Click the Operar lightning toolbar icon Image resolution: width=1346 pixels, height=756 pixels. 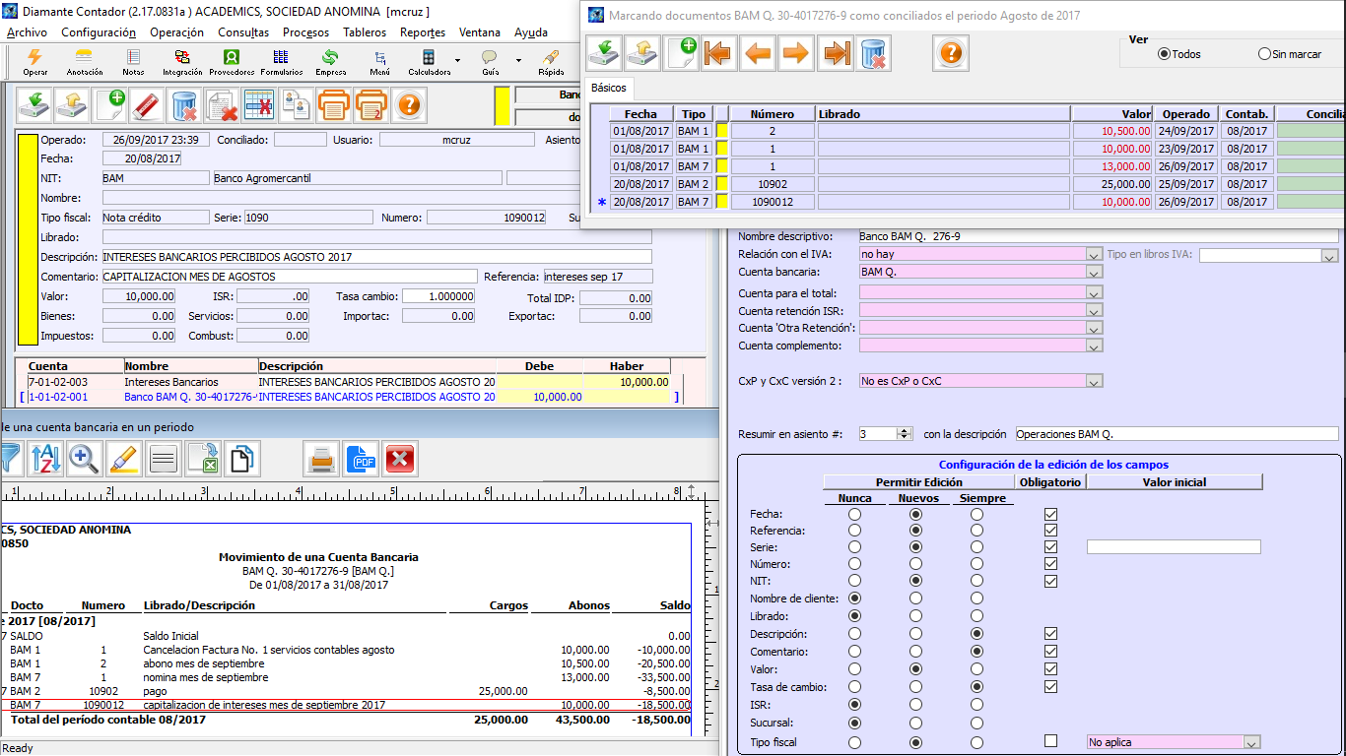[34, 58]
